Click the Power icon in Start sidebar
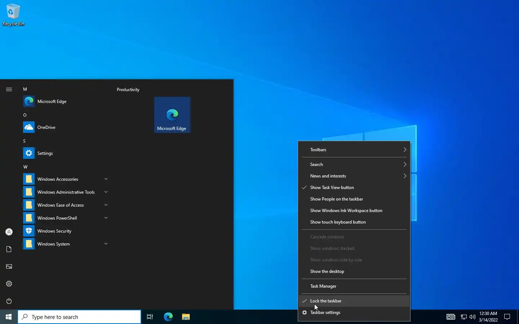The width and height of the screenshot is (519, 324). click(9, 301)
